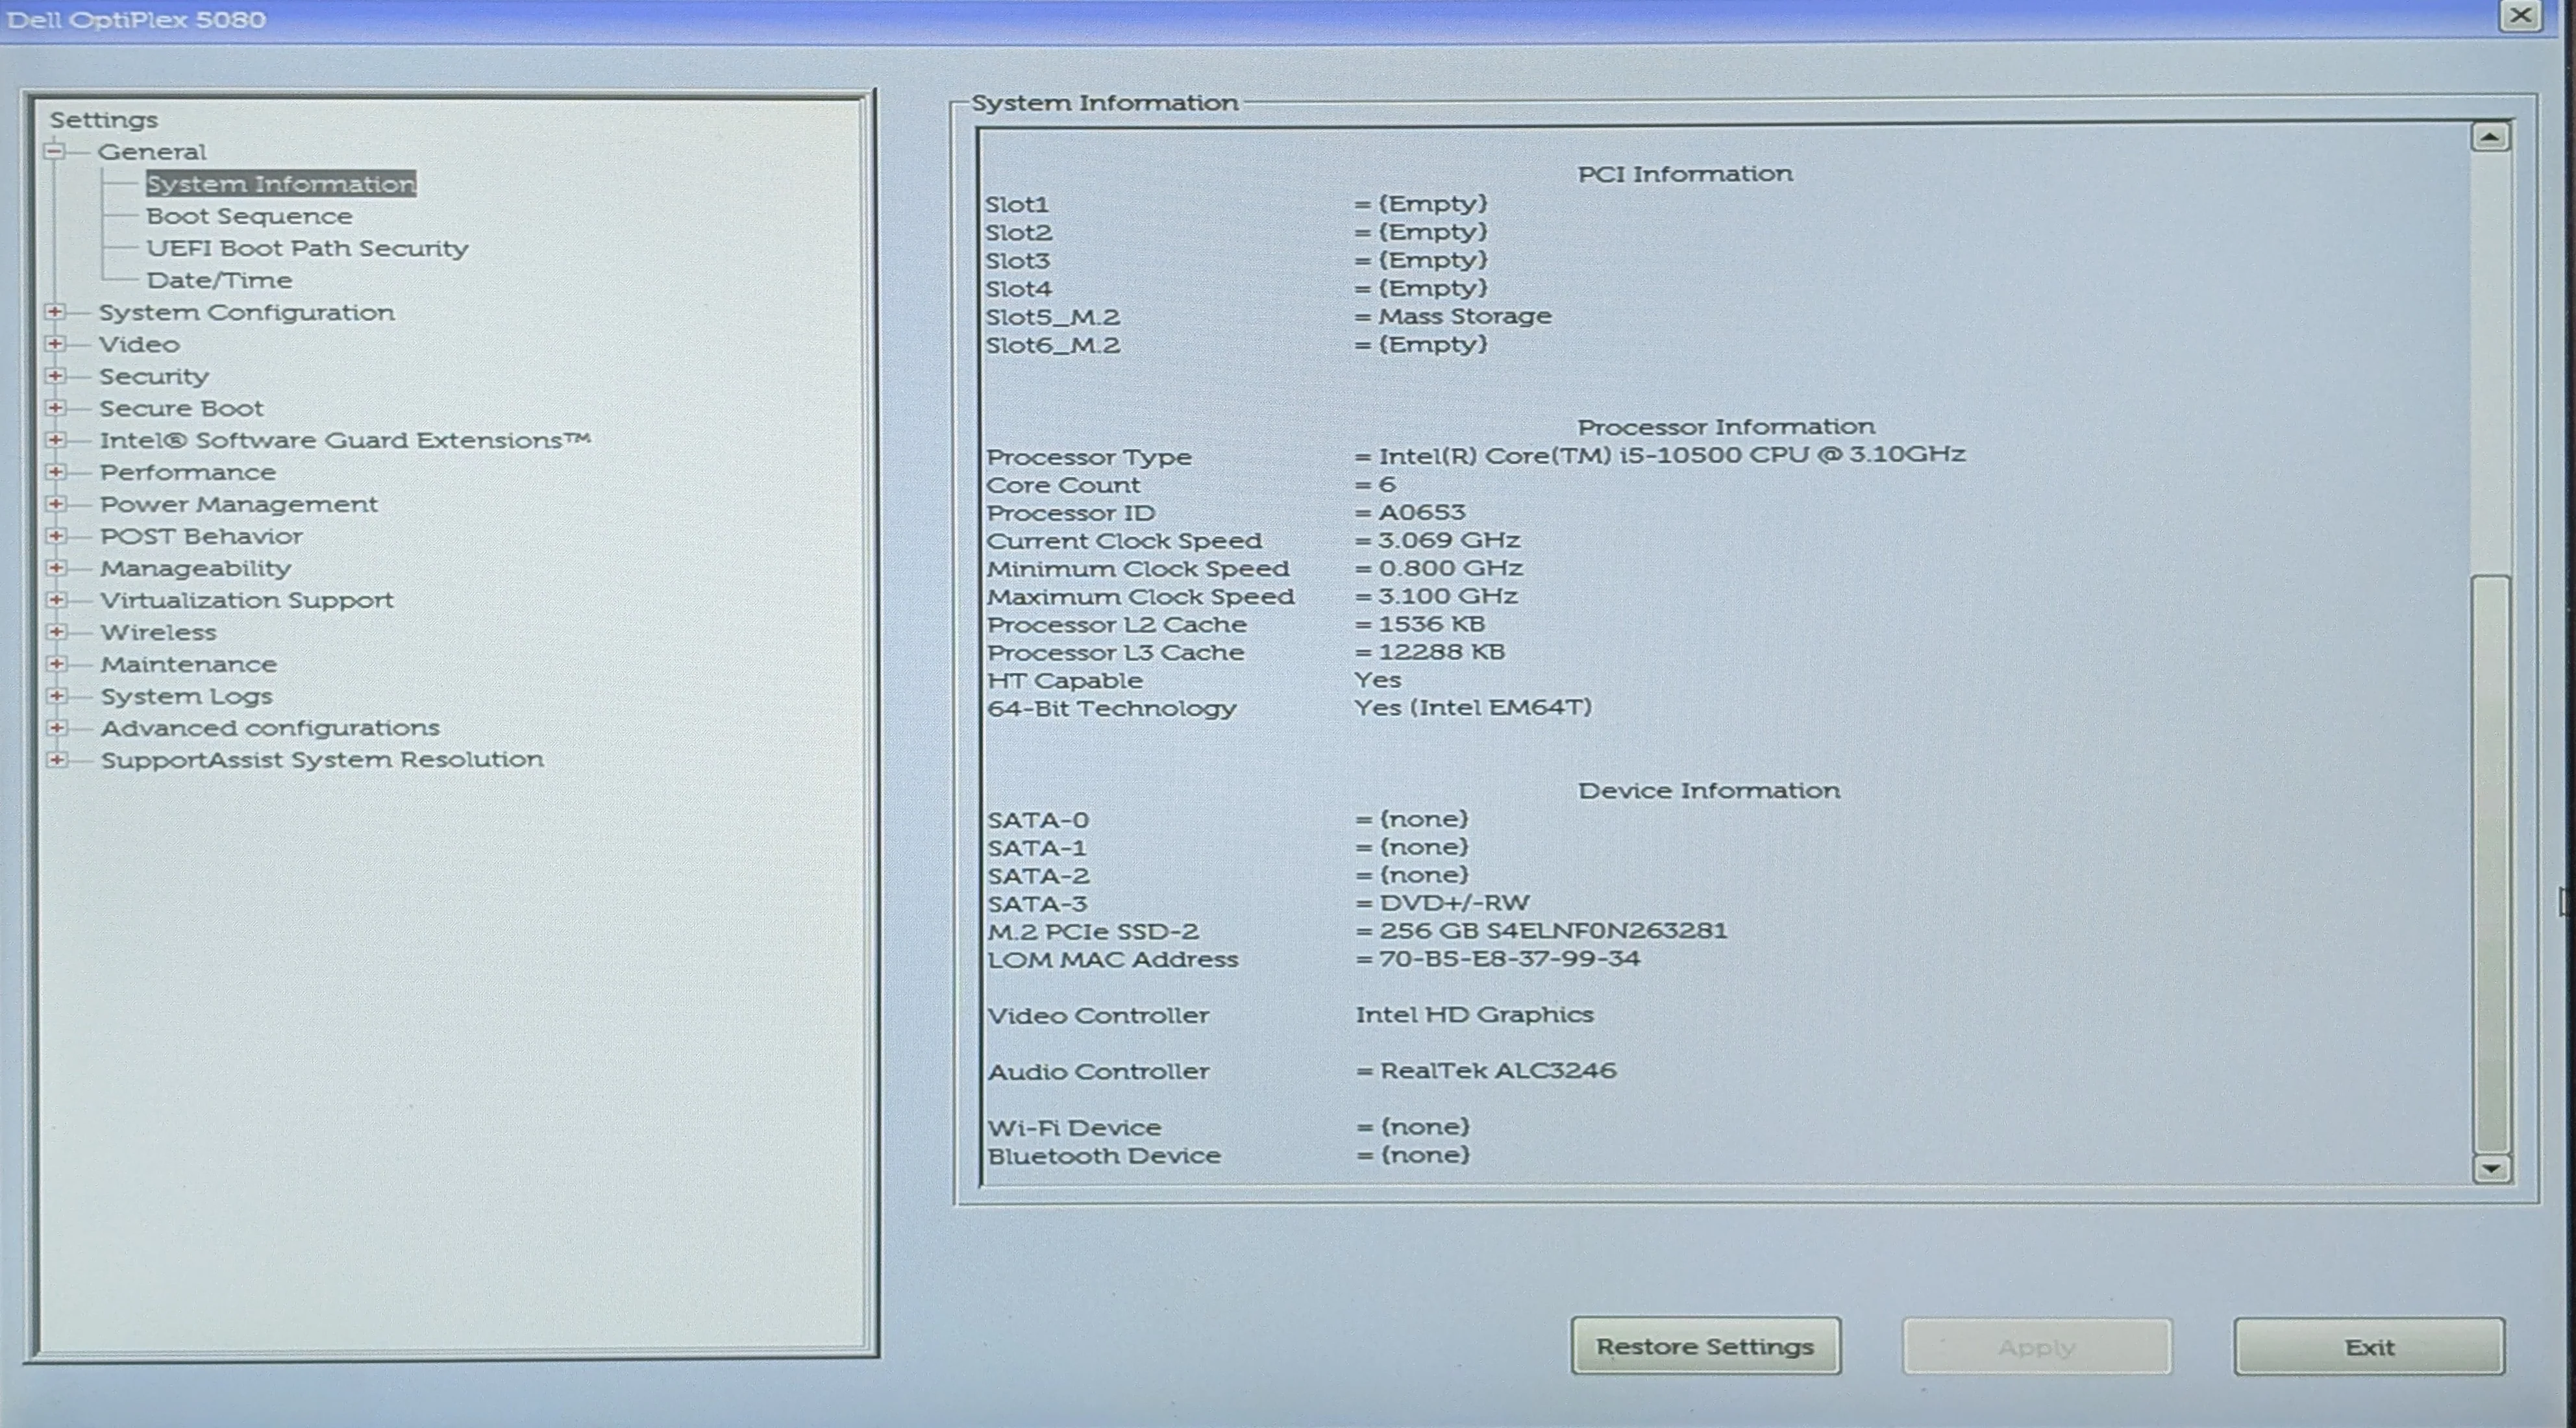Expand the Maintenance node
This screenshot has width=2576, height=1428.
click(57, 664)
